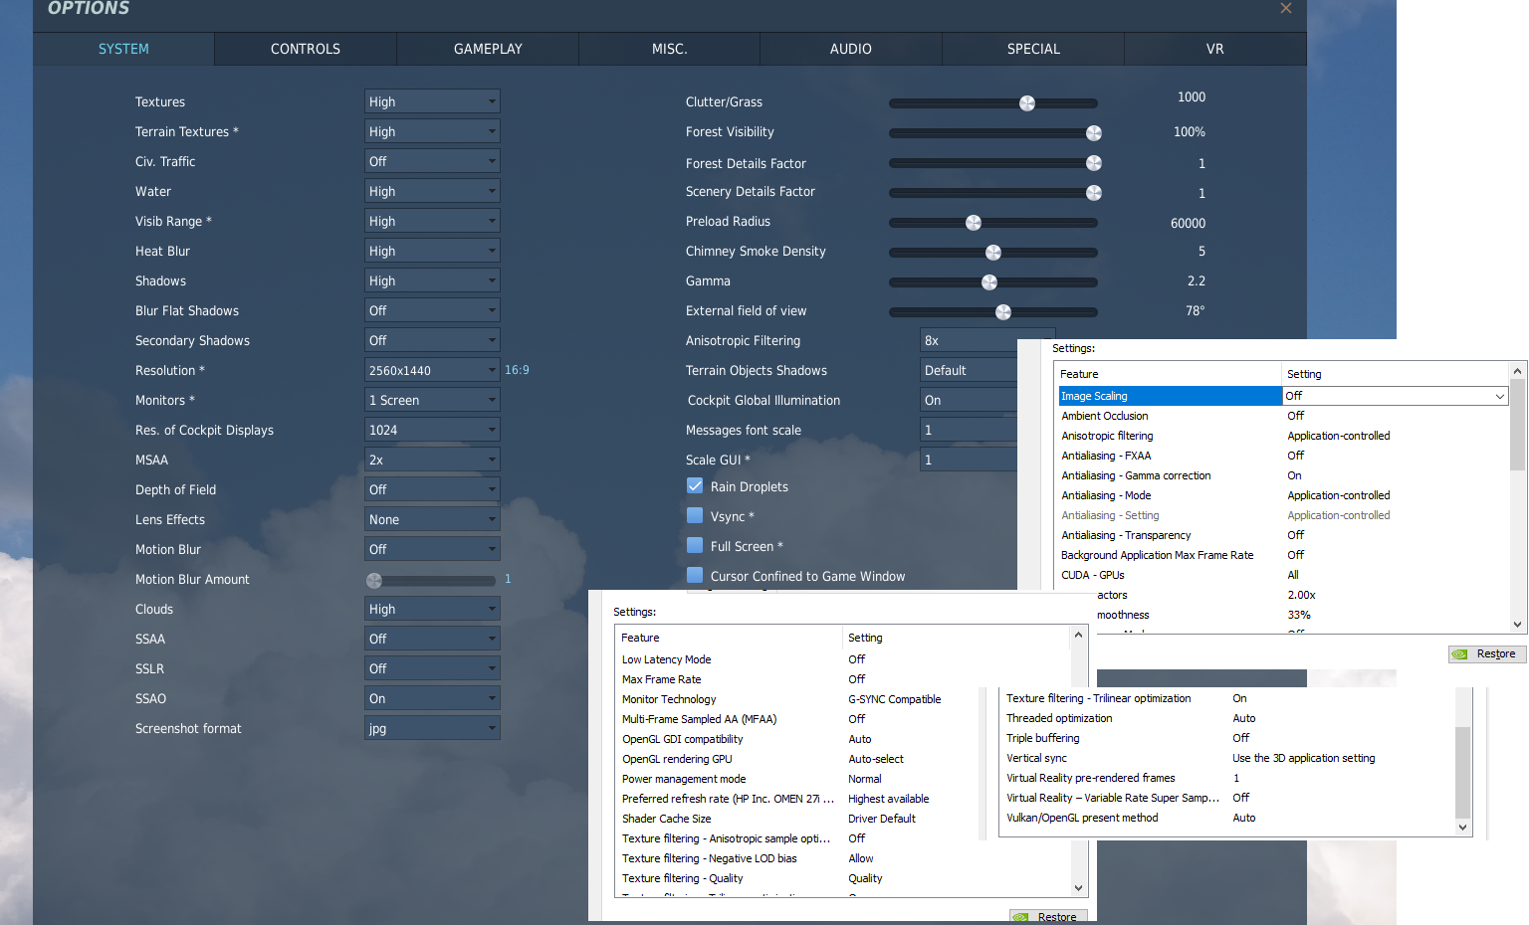The width and height of the screenshot is (1529, 925).
Task: Click the Restore button under the lower settings list
Action: (x=1048, y=916)
